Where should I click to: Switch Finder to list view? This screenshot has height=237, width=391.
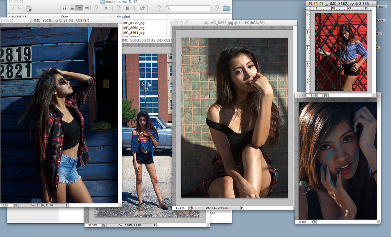click(x=72, y=8)
